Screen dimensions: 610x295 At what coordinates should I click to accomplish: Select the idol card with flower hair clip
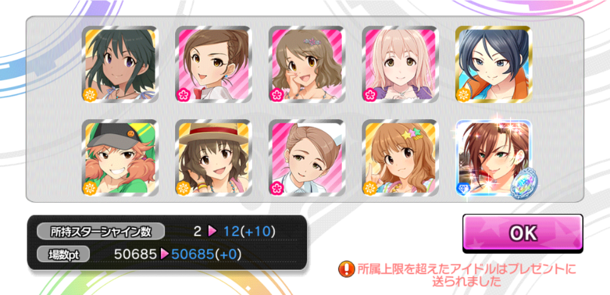pyautogui.click(x=307, y=64)
